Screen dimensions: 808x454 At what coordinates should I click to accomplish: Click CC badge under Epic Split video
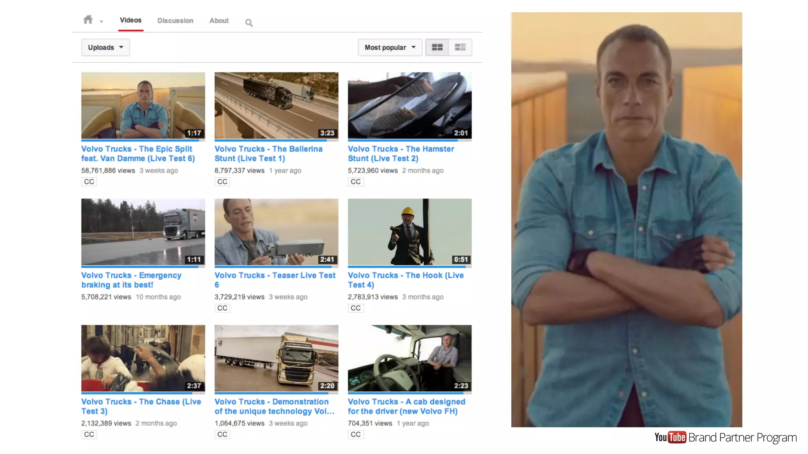tap(89, 182)
